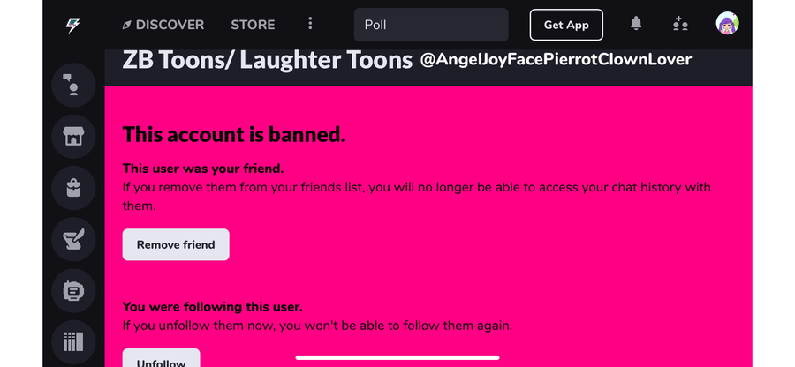The image size is (795, 367).
Task: Go to the Store tab
Action: pyautogui.click(x=253, y=25)
